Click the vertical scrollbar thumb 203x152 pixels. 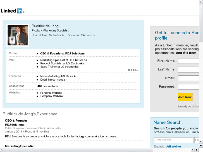click(201, 23)
